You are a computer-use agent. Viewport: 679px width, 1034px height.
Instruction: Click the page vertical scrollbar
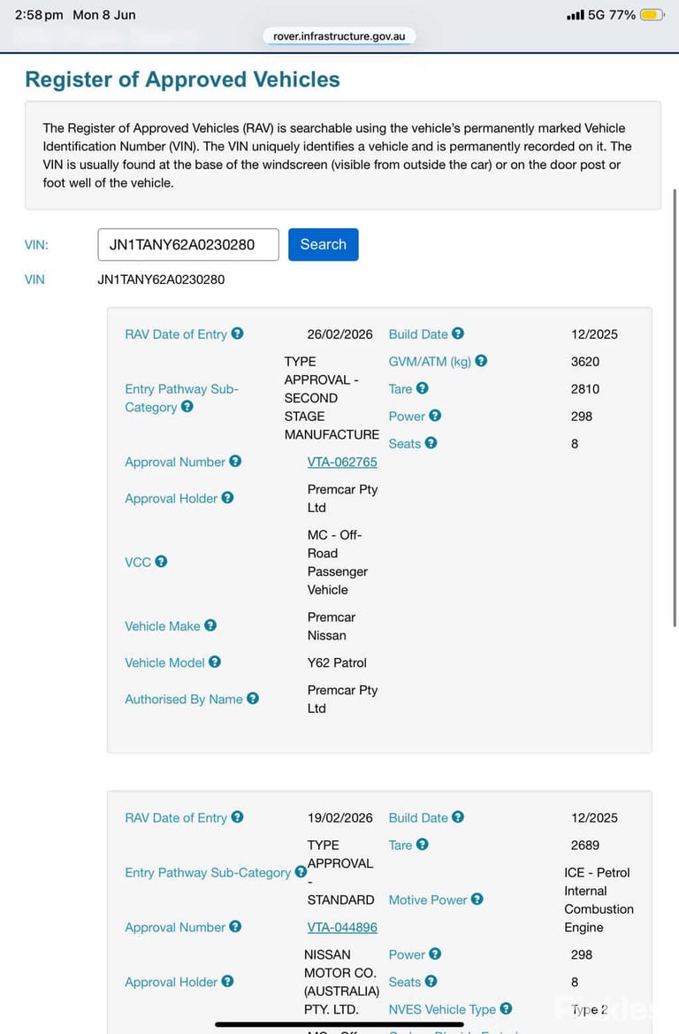pos(675,408)
